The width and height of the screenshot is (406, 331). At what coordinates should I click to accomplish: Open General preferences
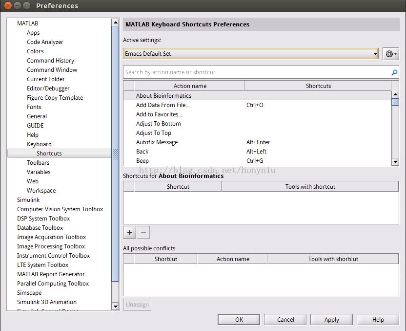[x=37, y=116]
